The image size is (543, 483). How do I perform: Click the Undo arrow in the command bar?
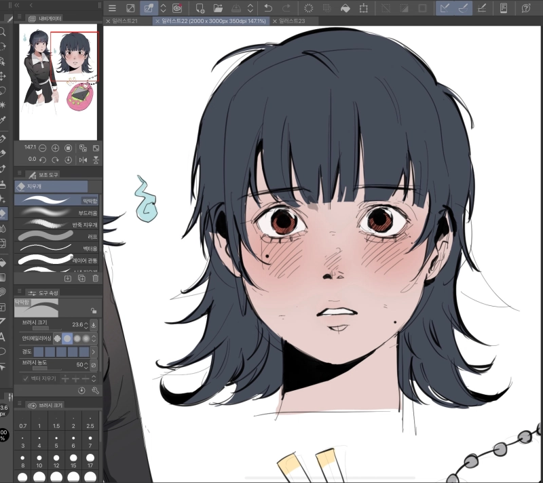pyautogui.click(x=269, y=8)
